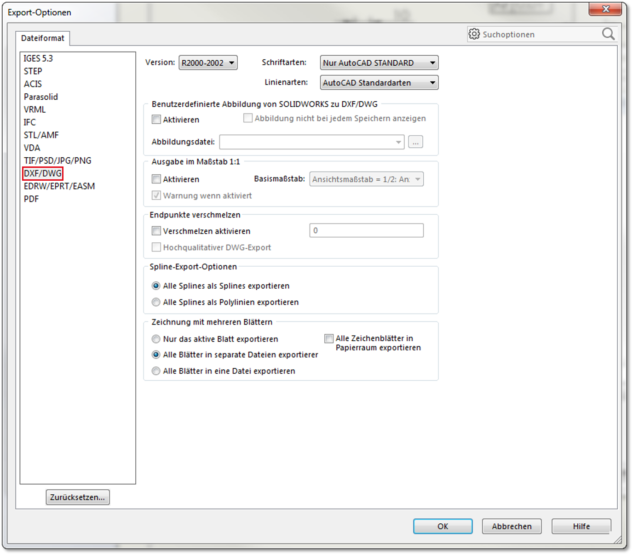Enable Verschmelzen aktivieren checkbox
633x555 pixels.
click(x=156, y=231)
